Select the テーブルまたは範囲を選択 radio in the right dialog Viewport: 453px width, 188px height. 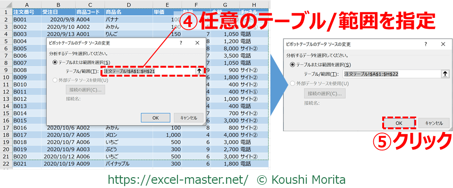click(294, 64)
